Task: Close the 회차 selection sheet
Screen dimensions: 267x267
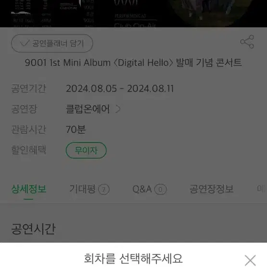Action: [x=250, y=260]
